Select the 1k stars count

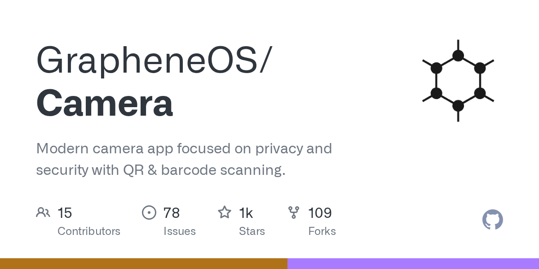click(x=246, y=213)
